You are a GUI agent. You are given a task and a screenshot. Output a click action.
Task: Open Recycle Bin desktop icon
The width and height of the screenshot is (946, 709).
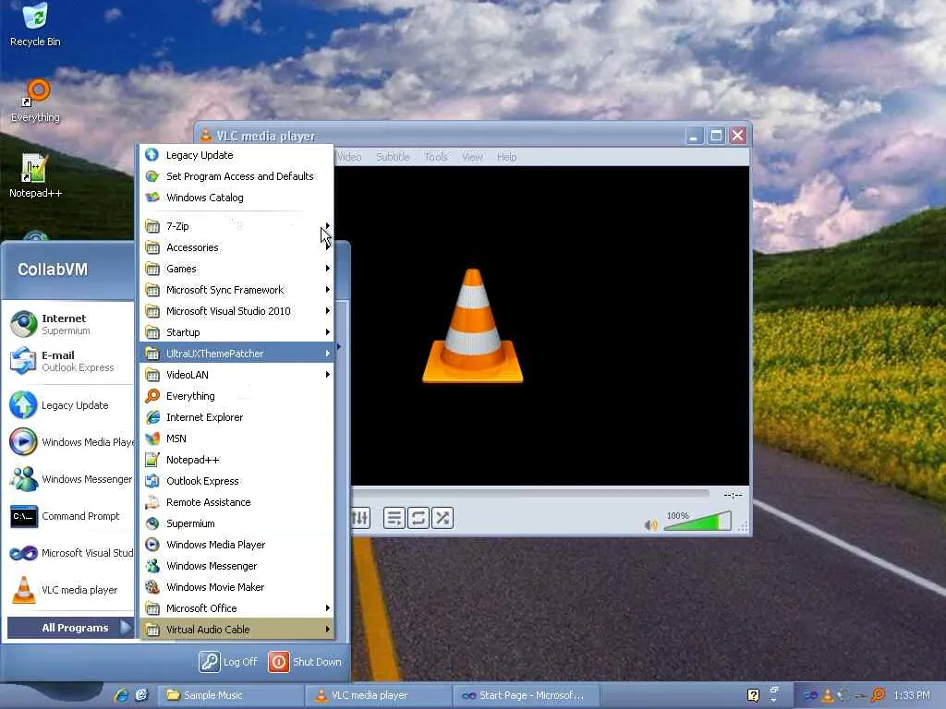point(35,25)
